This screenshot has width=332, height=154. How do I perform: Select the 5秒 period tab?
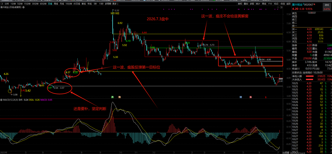pyautogui.click(x=95, y=4)
